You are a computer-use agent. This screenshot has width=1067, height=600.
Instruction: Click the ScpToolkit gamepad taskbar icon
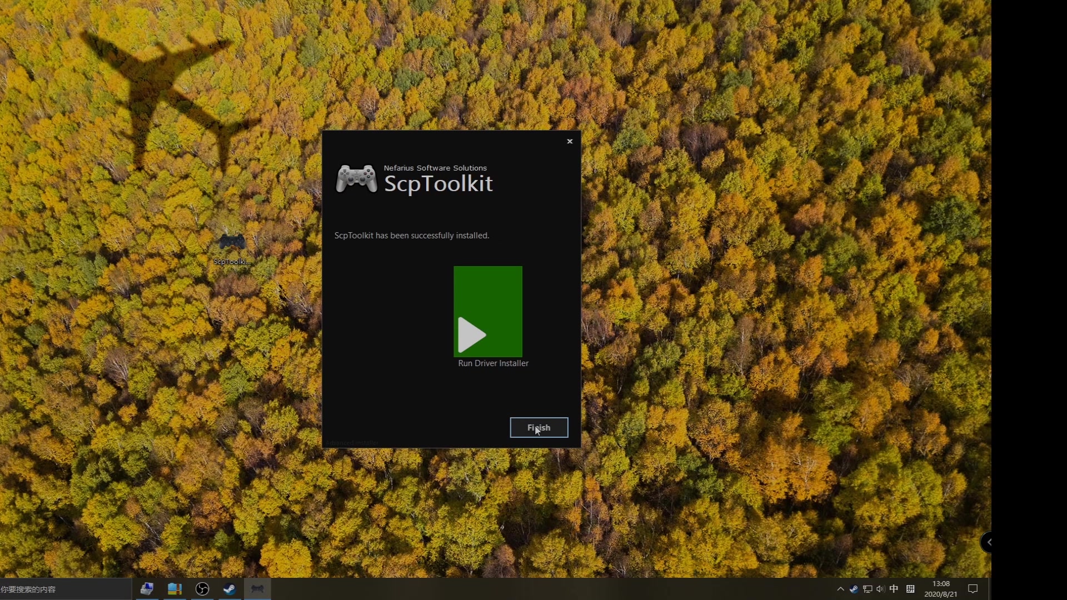[x=257, y=589]
